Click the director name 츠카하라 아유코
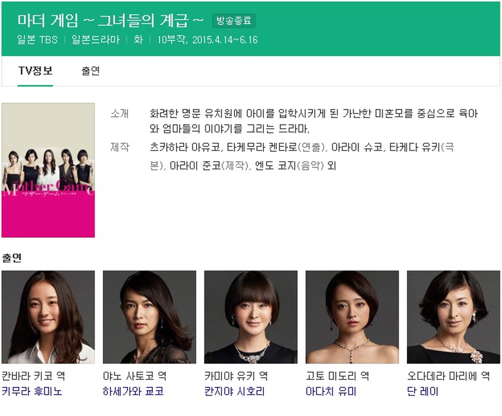This screenshot has height=416, width=502. tap(185, 147)
